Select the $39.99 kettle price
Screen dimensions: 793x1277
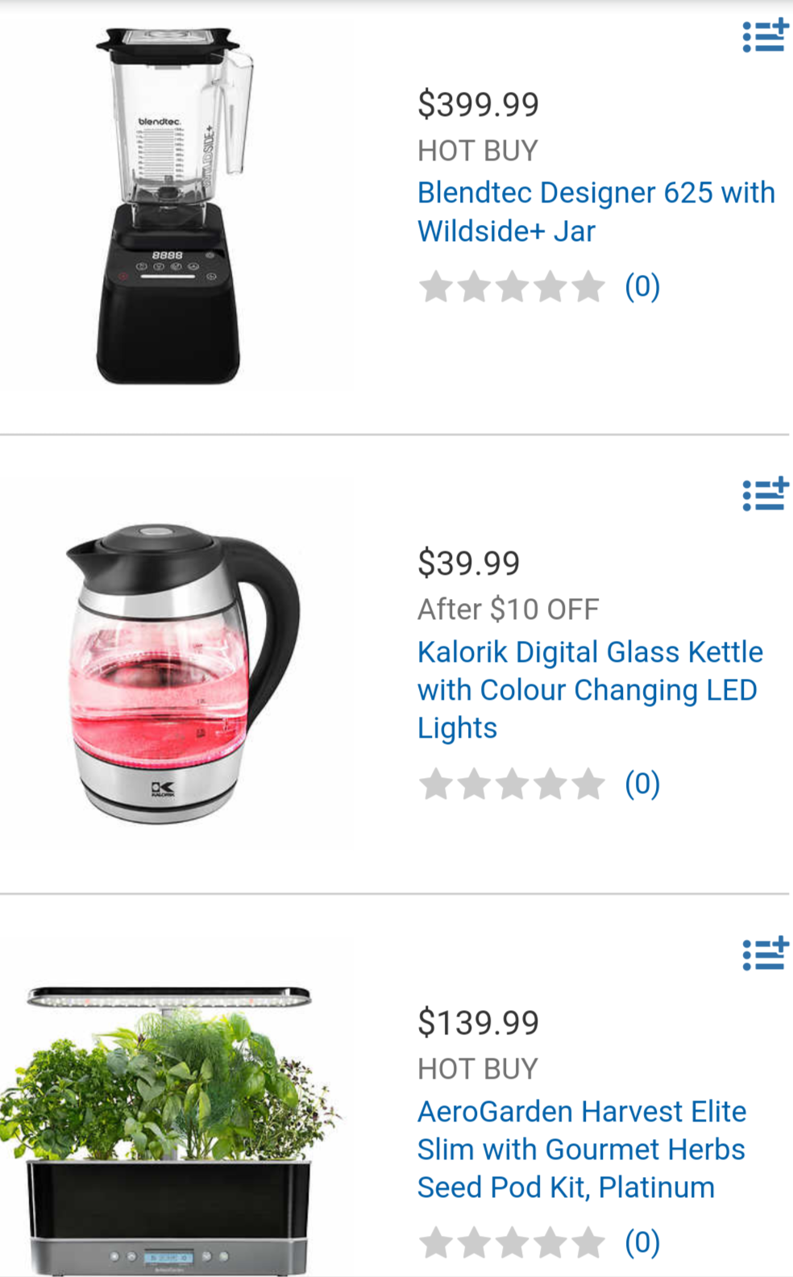468,563
